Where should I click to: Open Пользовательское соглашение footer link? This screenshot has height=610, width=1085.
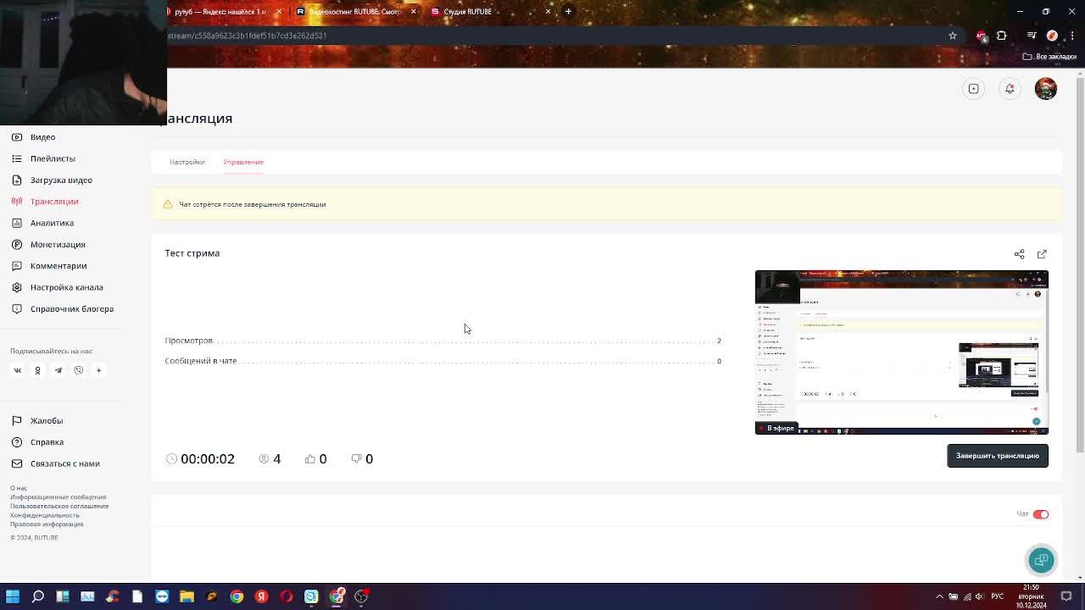click(x=59, y=506)
